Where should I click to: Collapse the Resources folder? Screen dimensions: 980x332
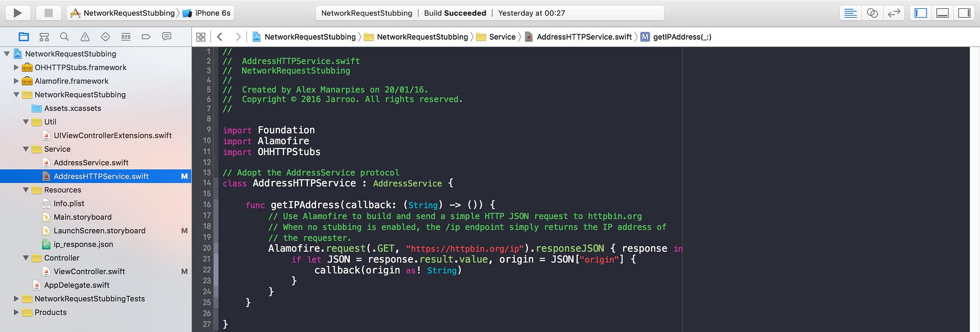(x=26, y=190)
